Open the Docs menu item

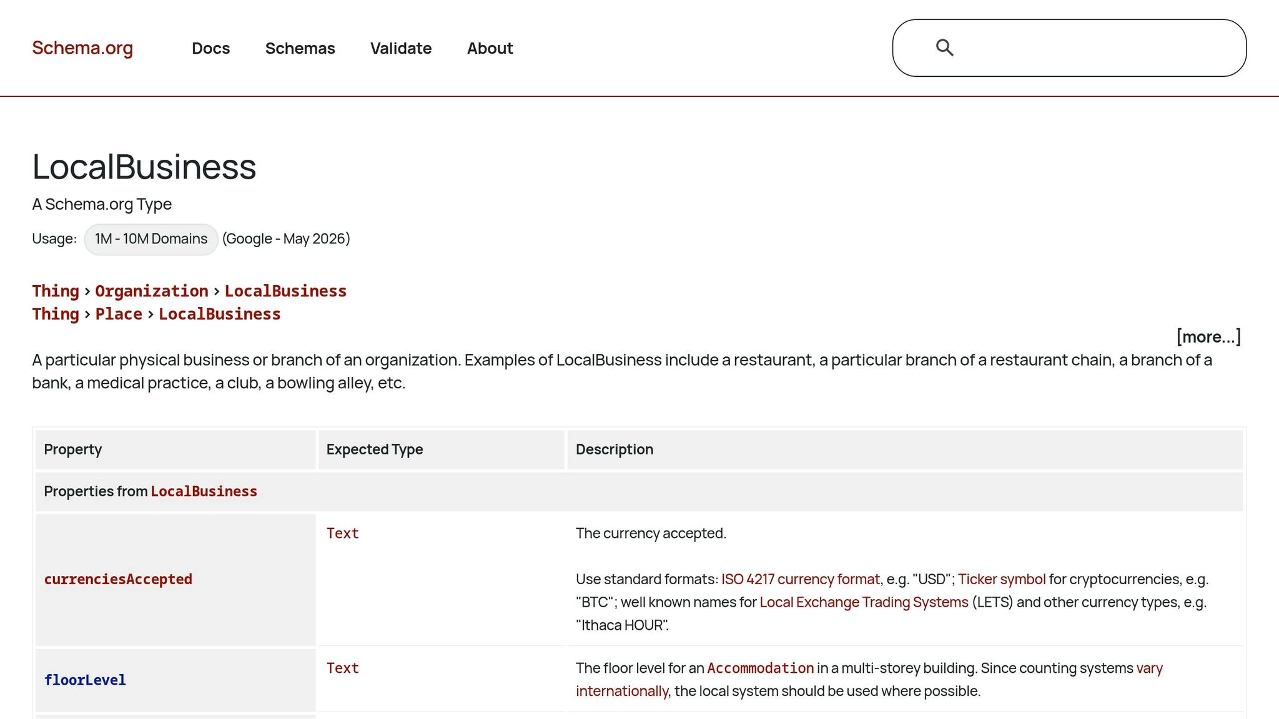pyautogui.click(x=211, y=48)
